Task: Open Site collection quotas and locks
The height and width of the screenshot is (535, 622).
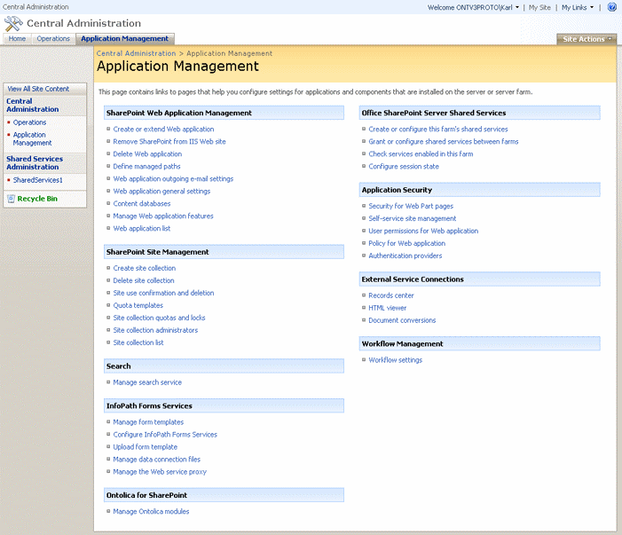Action: pyautogui.click(x=159, y=318)
